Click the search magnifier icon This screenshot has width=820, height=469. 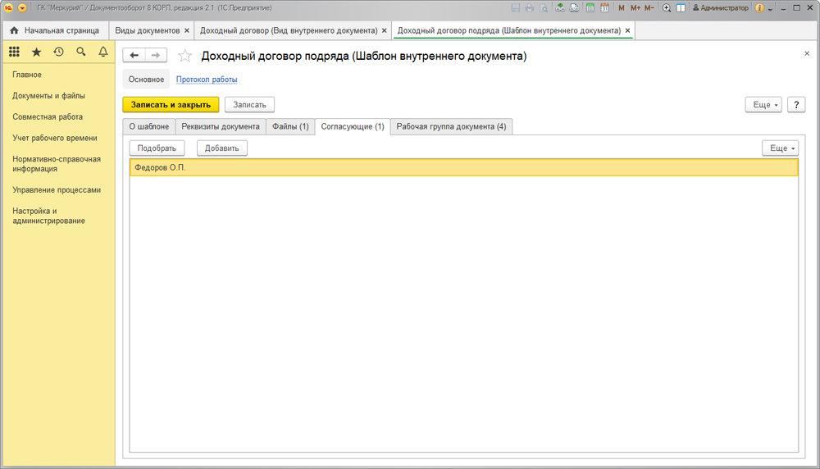(x=80, y=52)
